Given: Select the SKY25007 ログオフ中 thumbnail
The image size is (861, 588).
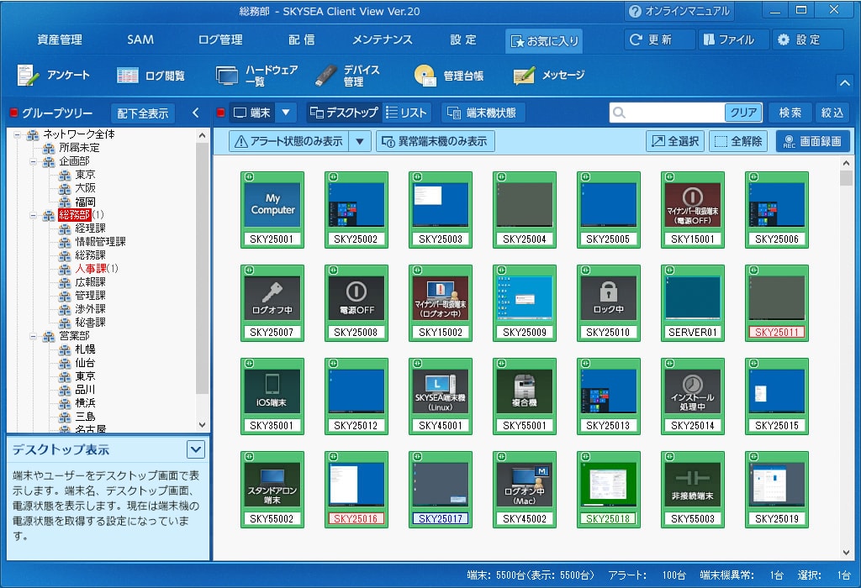Looking at the screenshot, I should click(x=272, y=303).
